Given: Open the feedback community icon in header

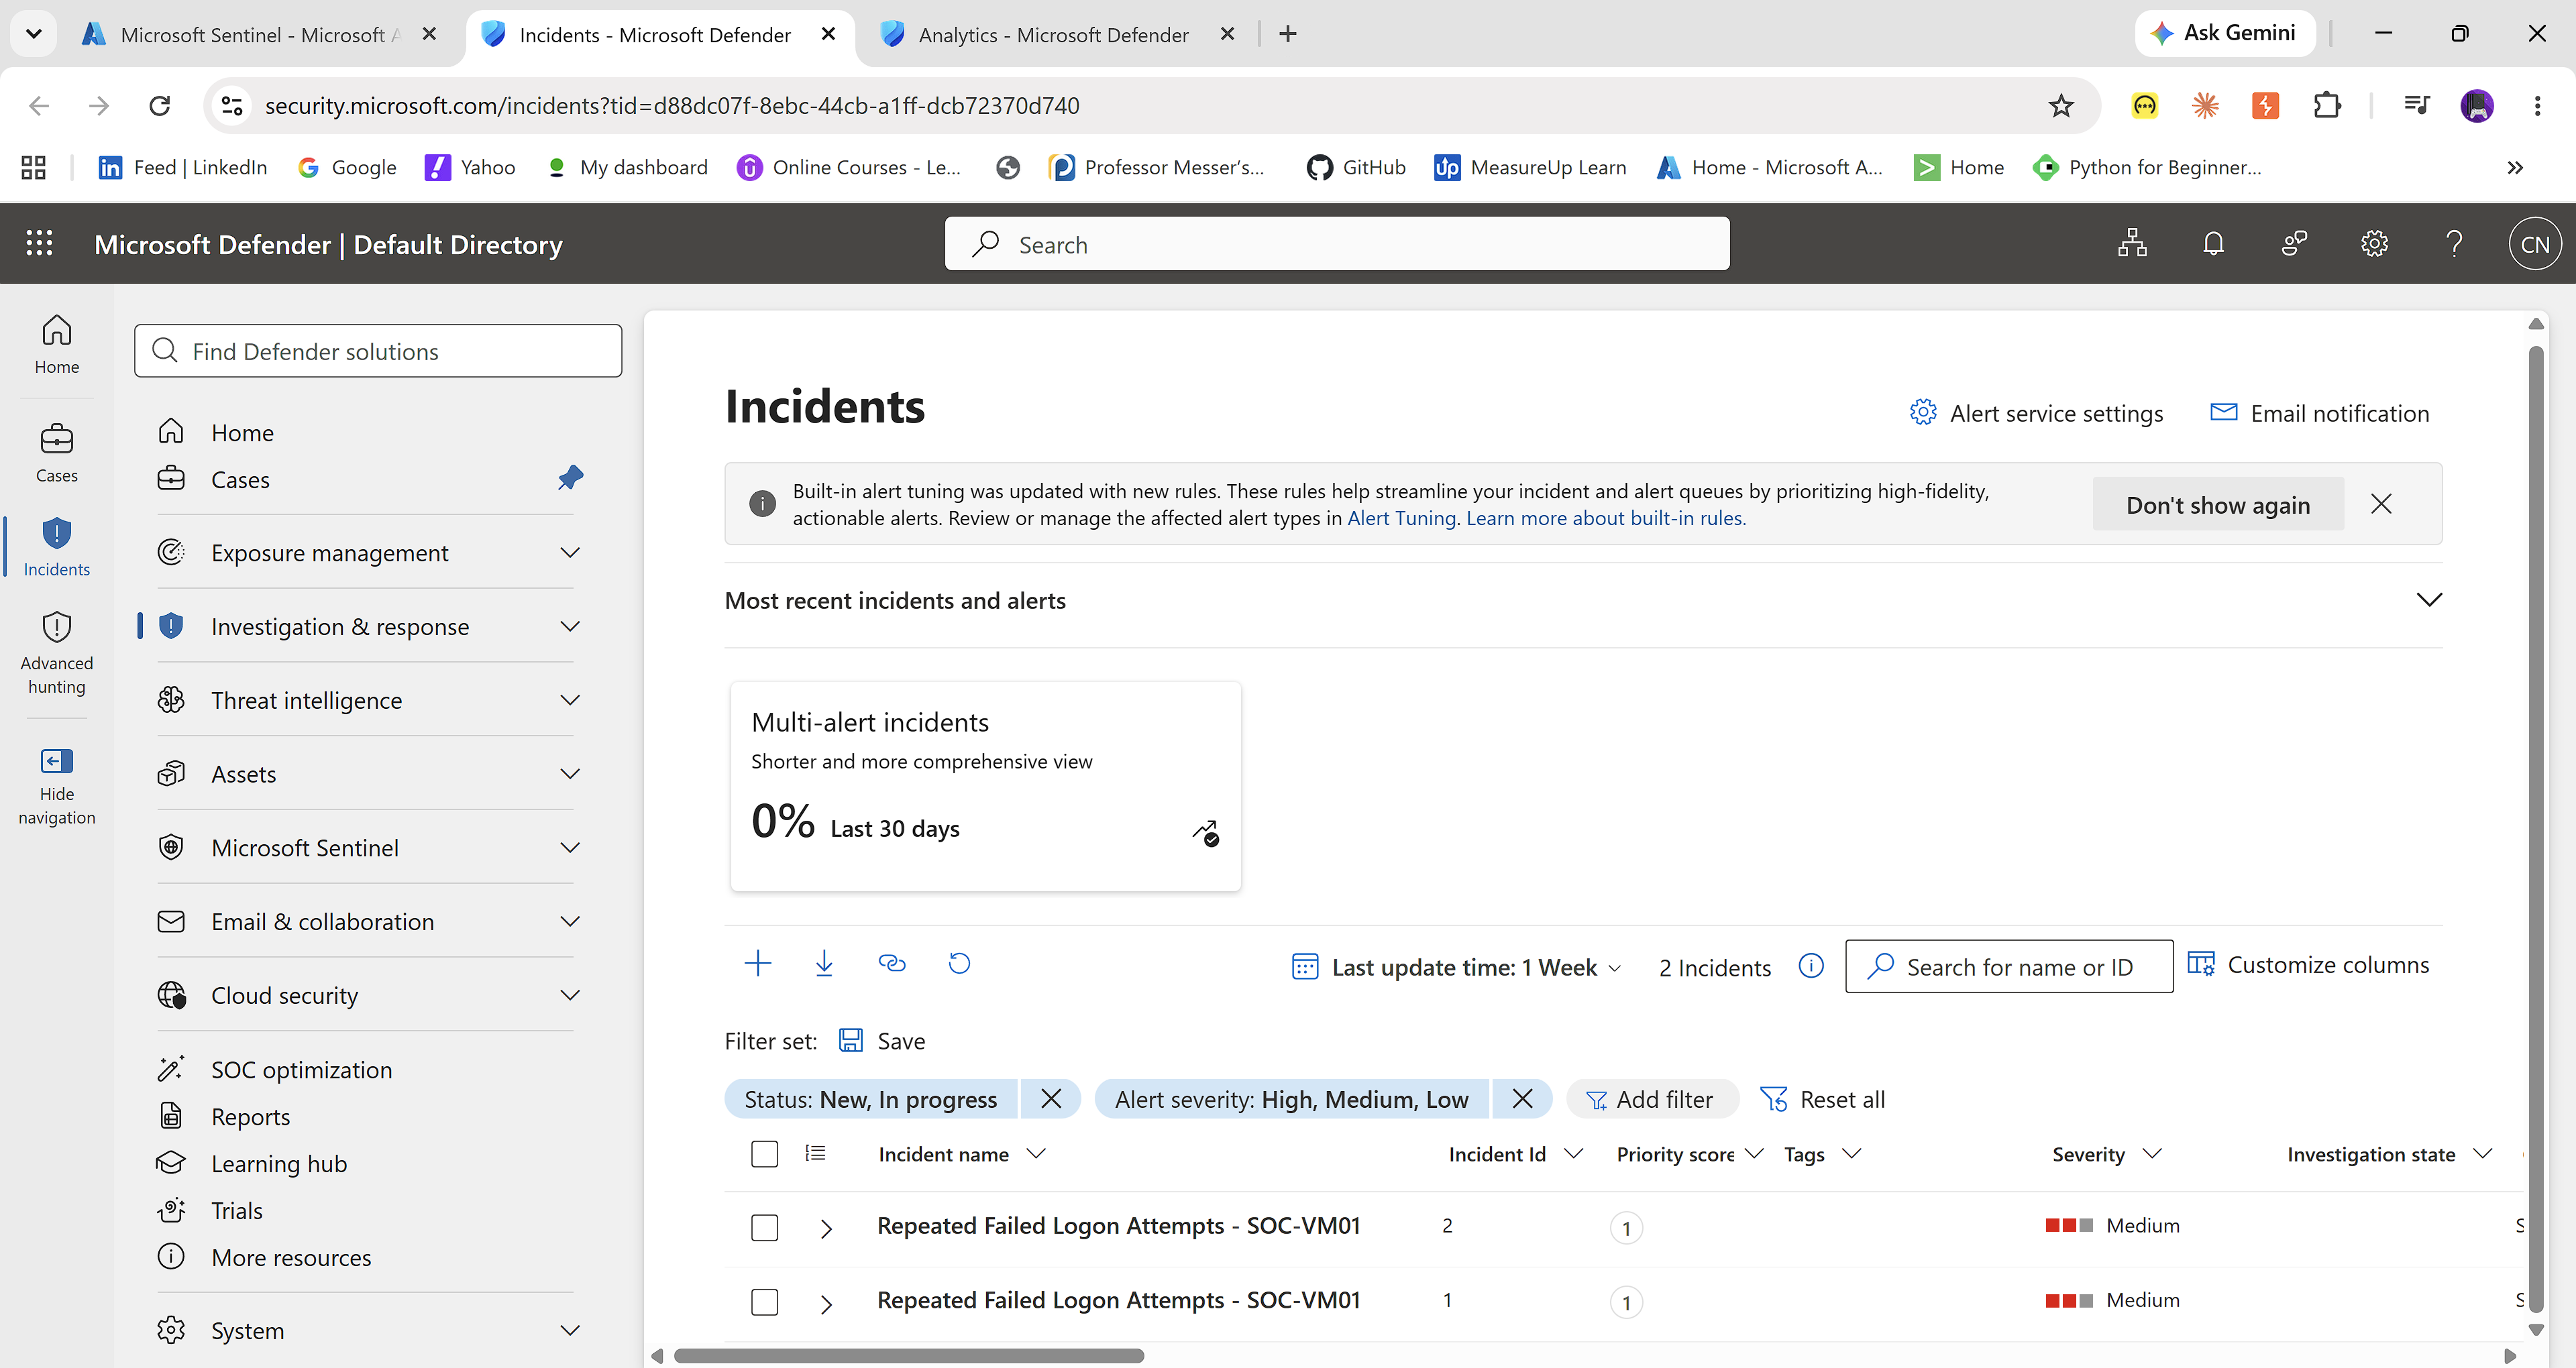Looking at the screenshot, I should (x=2294, y=244).
